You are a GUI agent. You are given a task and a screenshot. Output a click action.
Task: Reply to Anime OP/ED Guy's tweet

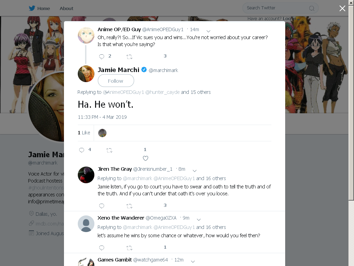[102, 56]
